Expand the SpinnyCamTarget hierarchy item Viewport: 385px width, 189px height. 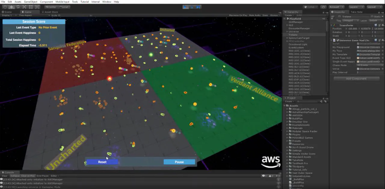[x=287, y=38]
